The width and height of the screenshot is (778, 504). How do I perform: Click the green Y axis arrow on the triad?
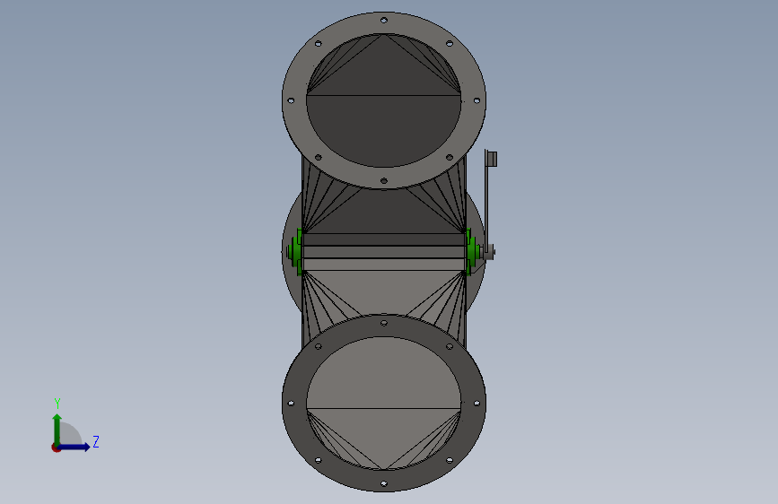pyautogui.click(x=57, y=429)
